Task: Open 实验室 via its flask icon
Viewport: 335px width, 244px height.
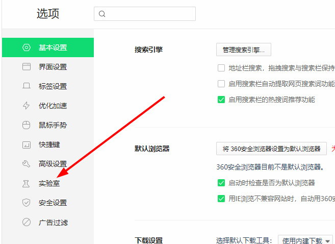Action: [27, 183]
